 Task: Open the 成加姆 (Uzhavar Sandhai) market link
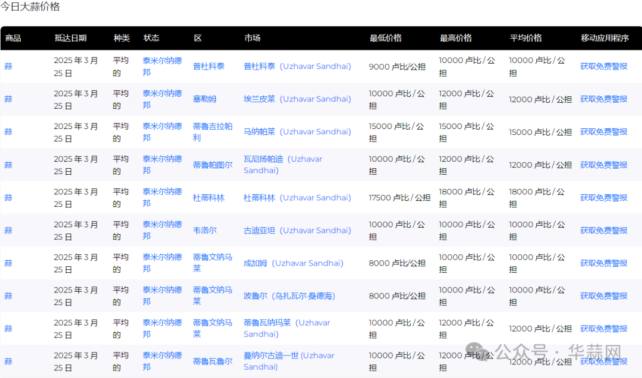pyautogui.click(x=293, y=263)
